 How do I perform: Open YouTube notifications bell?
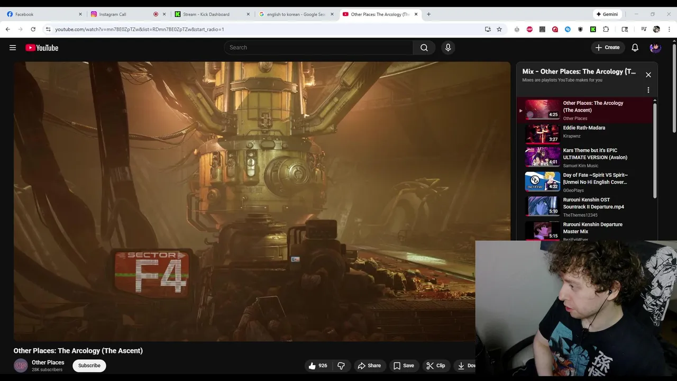coord(635,48)
